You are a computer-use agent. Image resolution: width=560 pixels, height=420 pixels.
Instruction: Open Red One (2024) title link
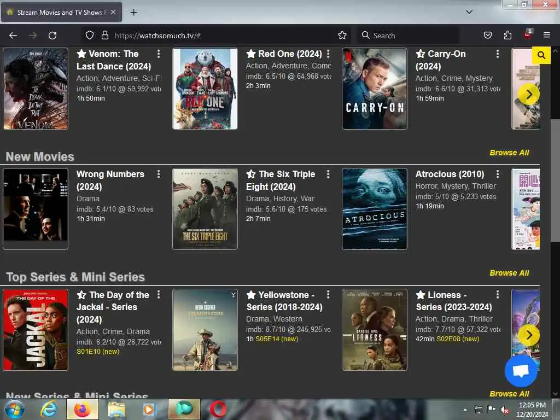pos(290,54)
